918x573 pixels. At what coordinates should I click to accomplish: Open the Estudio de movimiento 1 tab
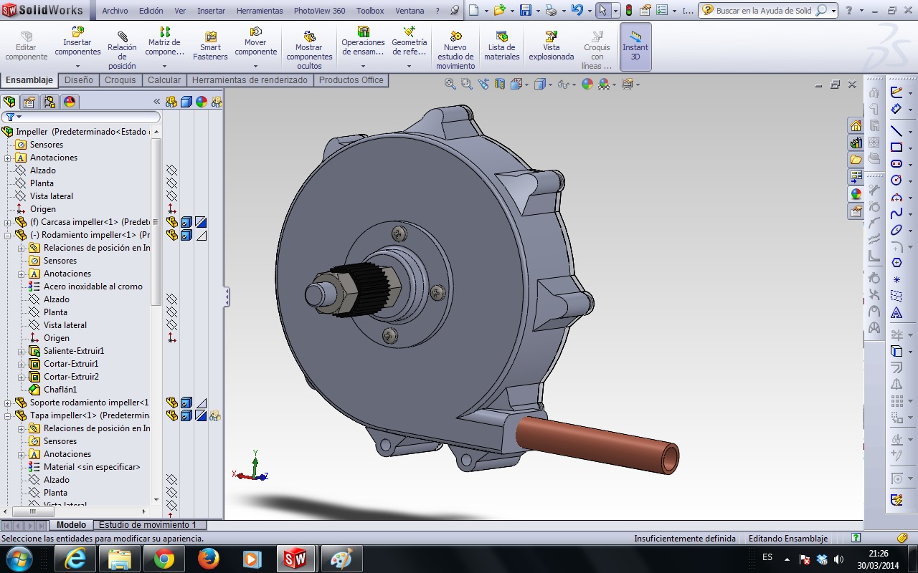(x=147, y=525)
